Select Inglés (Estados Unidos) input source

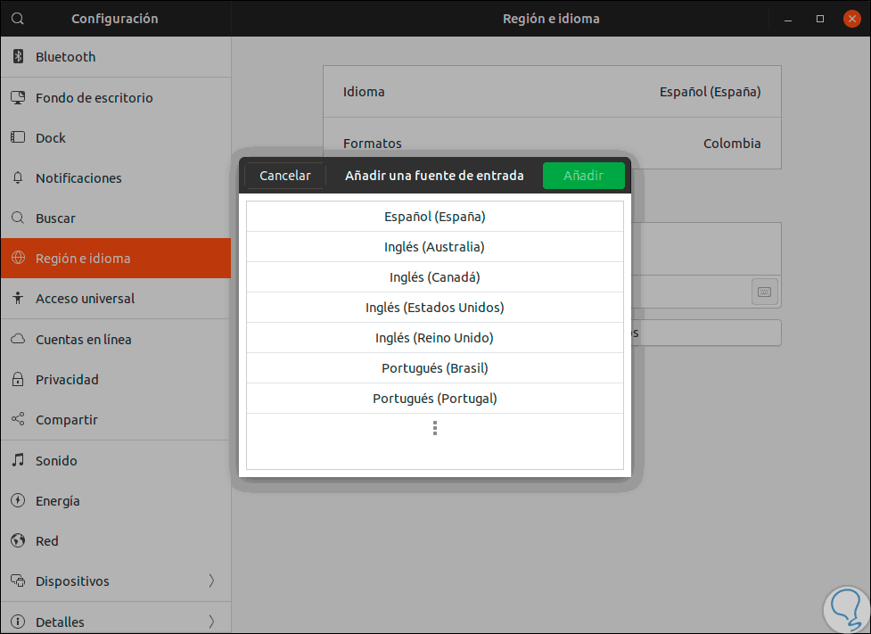(x=435, y=308)
